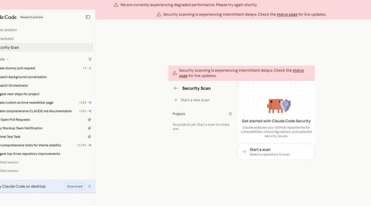
Task: Click Start a new scan
Action: (195, 100)
